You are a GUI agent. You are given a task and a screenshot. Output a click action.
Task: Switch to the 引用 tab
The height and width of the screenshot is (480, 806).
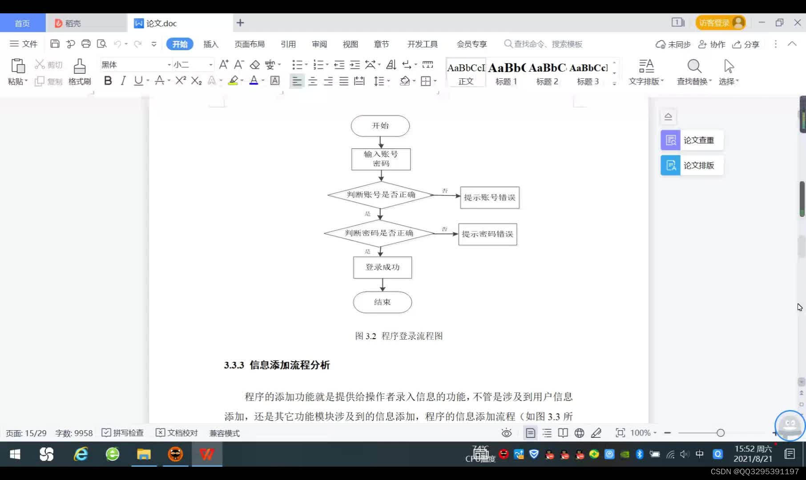pyautogui.click(x=288, y=44)
